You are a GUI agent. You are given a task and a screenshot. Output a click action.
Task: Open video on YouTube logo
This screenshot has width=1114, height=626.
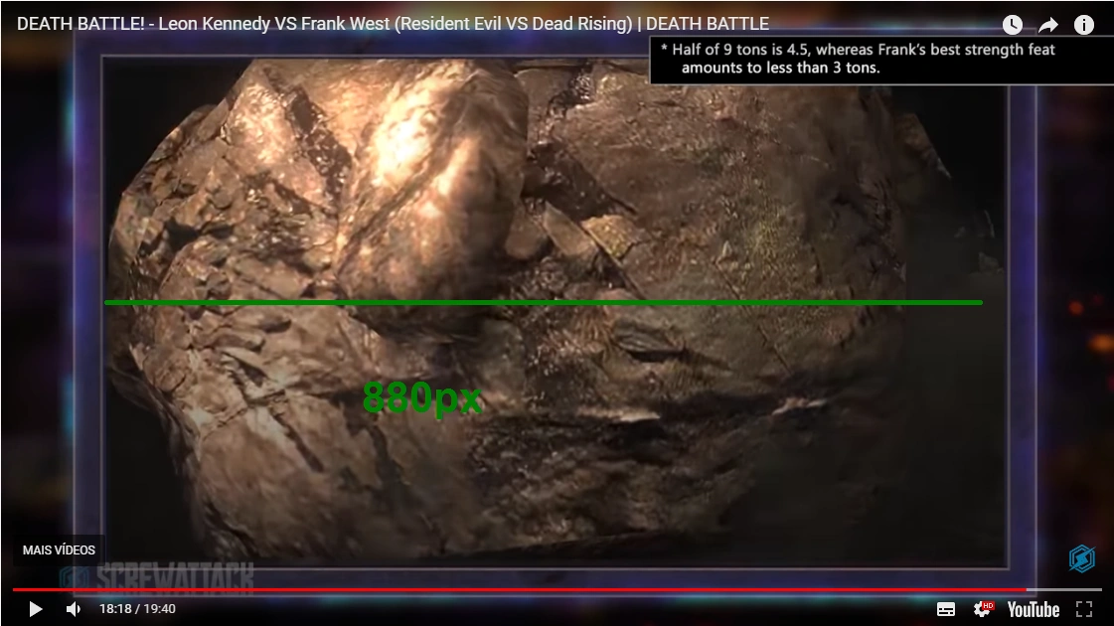pyautogui.click(x=1033, y=610)
